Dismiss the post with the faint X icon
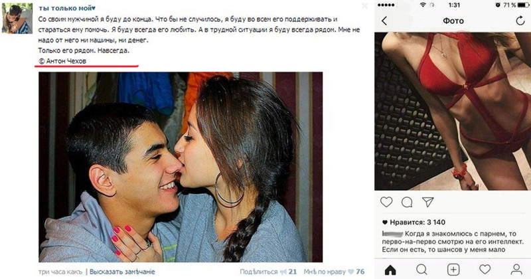Screen dimensions: 531x279 [364, 6]
